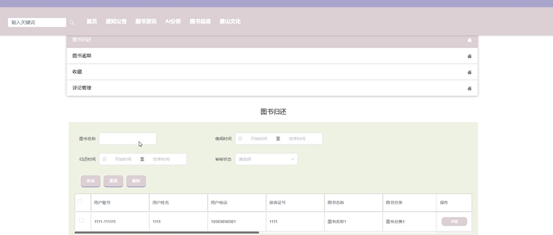Click the 用户电话 column header
553x235 pixels.
[x=237, y=202]
